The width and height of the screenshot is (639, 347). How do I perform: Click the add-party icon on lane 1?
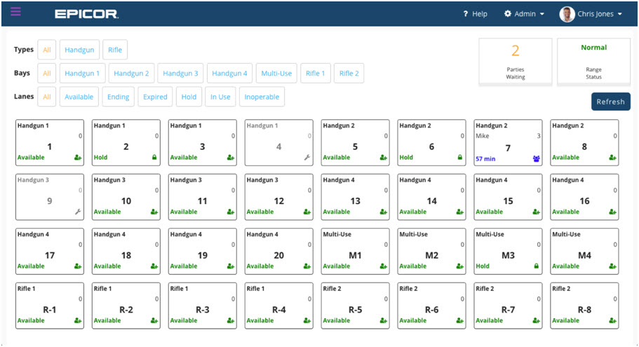coord(78,158)
